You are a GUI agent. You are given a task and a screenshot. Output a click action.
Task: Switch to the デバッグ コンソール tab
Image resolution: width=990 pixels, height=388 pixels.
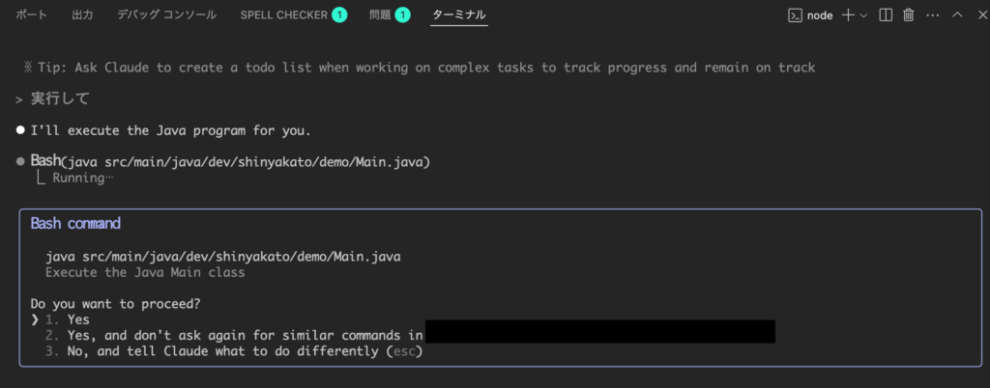coord(166,14)
